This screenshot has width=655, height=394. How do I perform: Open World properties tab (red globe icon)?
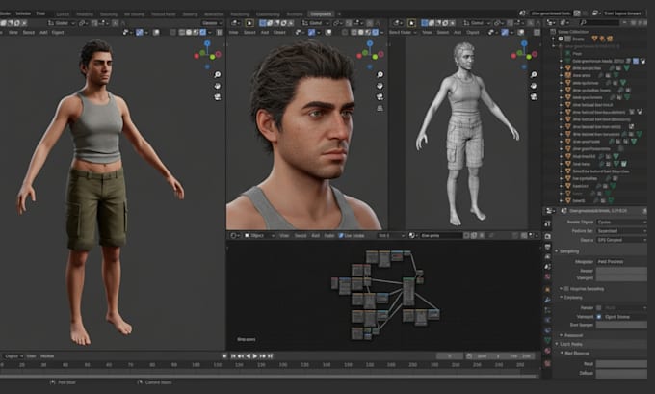548,276
